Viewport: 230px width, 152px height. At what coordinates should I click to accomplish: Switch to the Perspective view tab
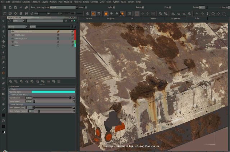pos(175,18)
